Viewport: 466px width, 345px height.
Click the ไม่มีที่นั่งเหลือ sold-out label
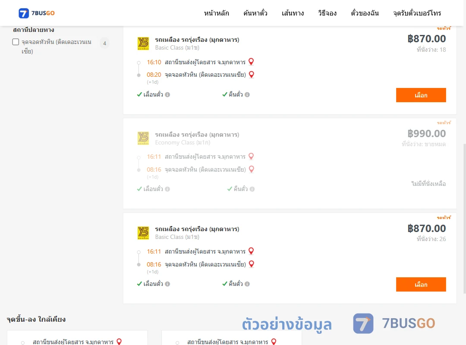428,184
